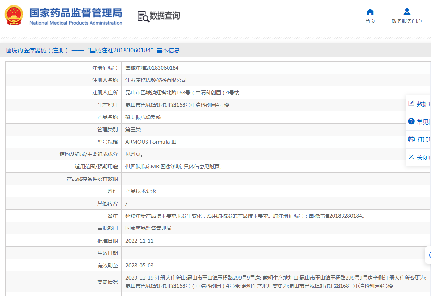Open 政务服务门户 via the person icon
The height and width of the screenshot is (296, 431).
click(407, 12)
